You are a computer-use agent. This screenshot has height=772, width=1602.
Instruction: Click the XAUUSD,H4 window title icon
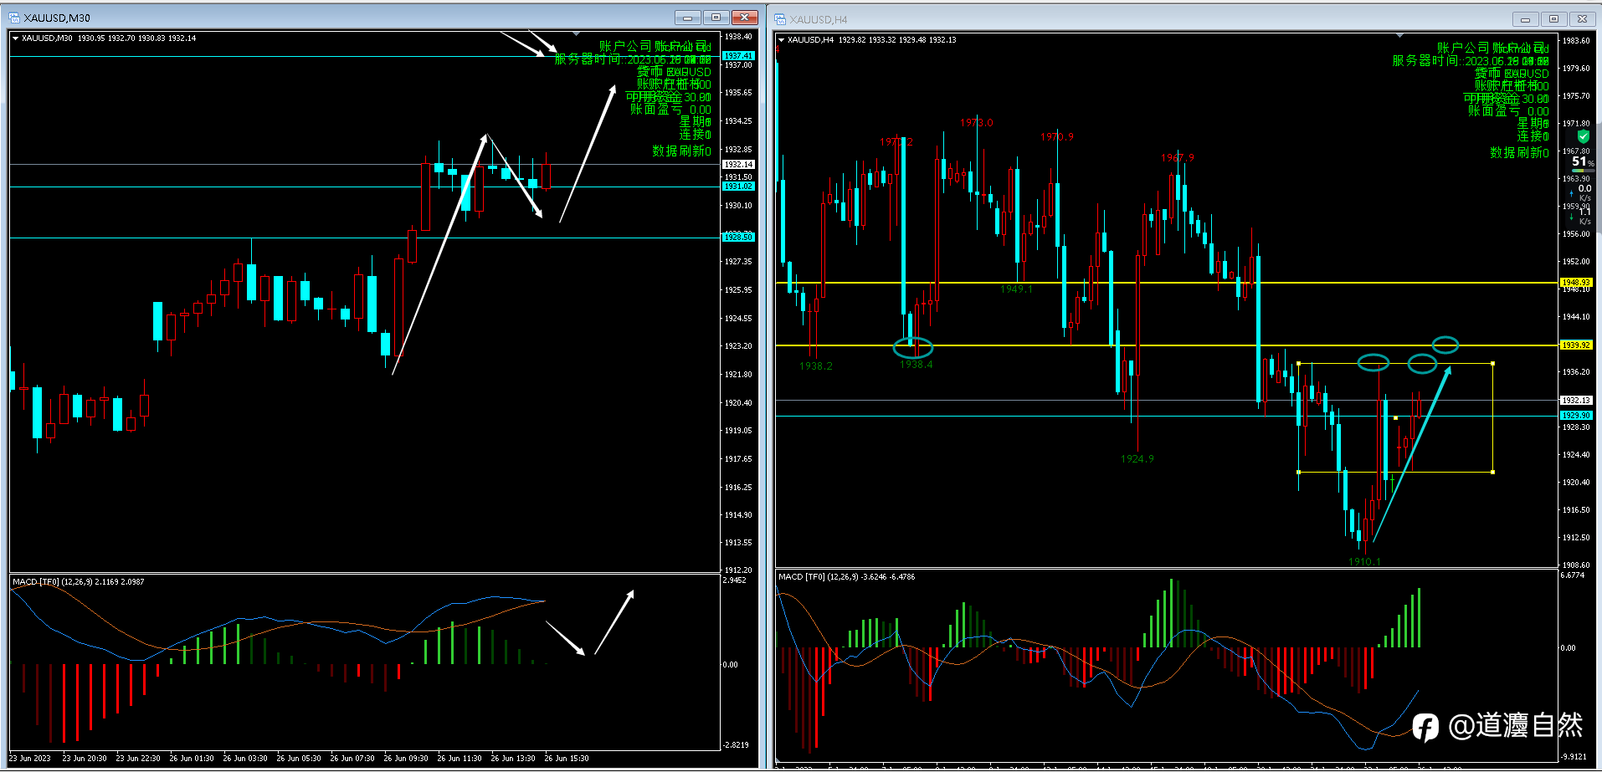coord(780,19)
